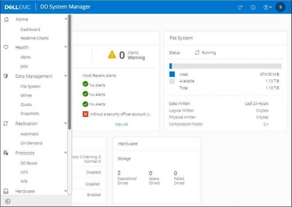Click the Health heart icon

tap(6, 47)
